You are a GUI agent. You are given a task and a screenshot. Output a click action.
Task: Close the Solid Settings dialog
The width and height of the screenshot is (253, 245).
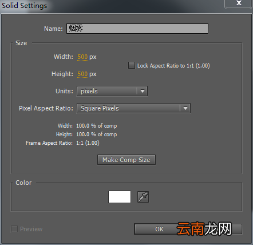point(239,3)
